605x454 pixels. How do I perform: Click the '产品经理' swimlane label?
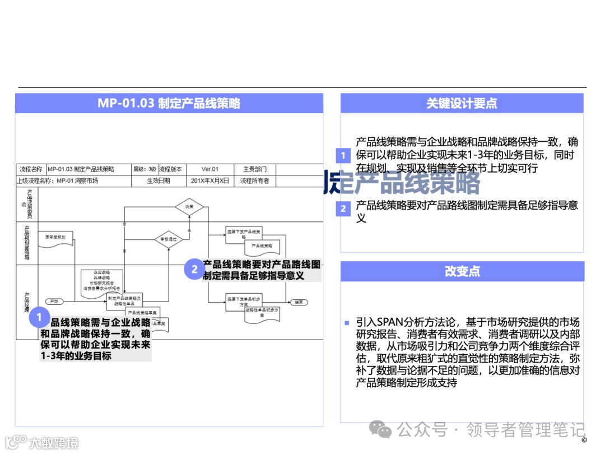click(x=27, y=302)
